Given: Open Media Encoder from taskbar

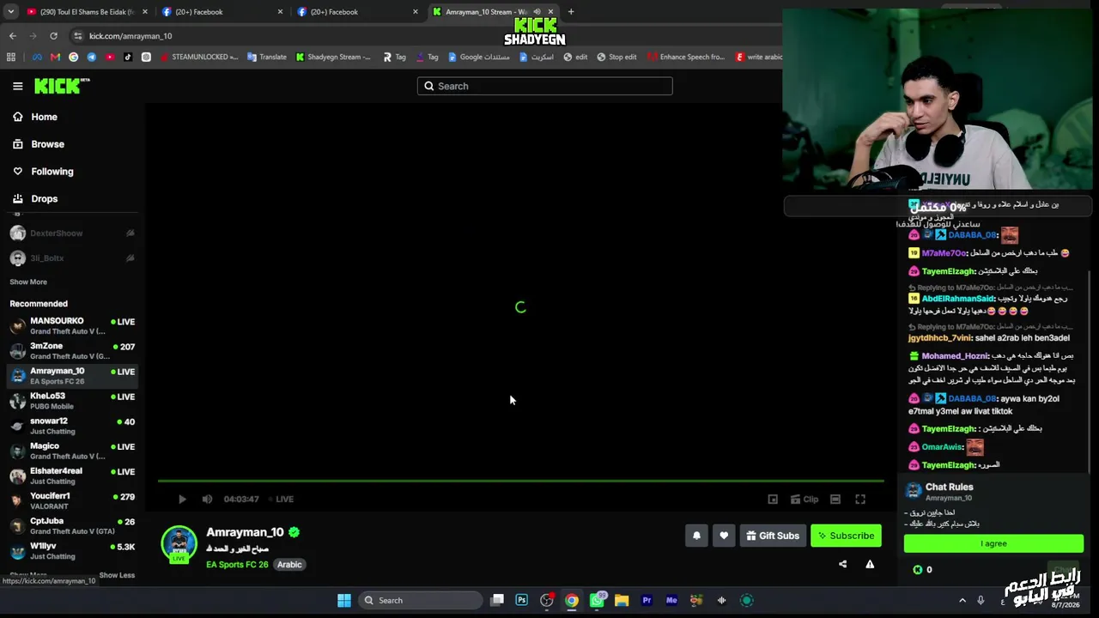Looking at the screenshot, I should click(x=671, y=601).
